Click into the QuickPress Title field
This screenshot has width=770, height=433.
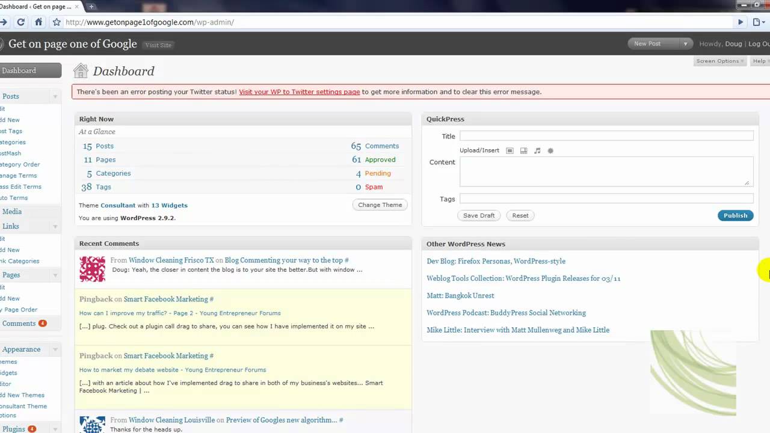[606, 136]
